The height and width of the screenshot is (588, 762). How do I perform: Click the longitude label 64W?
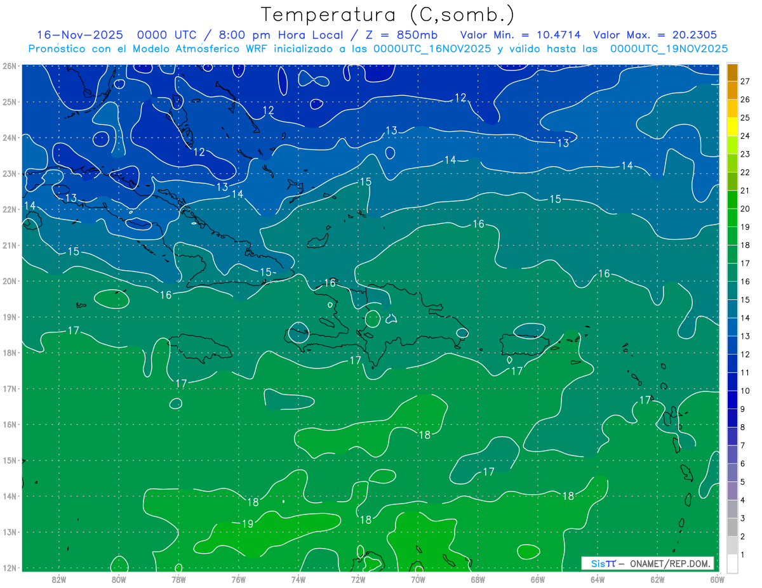point(598,578)
